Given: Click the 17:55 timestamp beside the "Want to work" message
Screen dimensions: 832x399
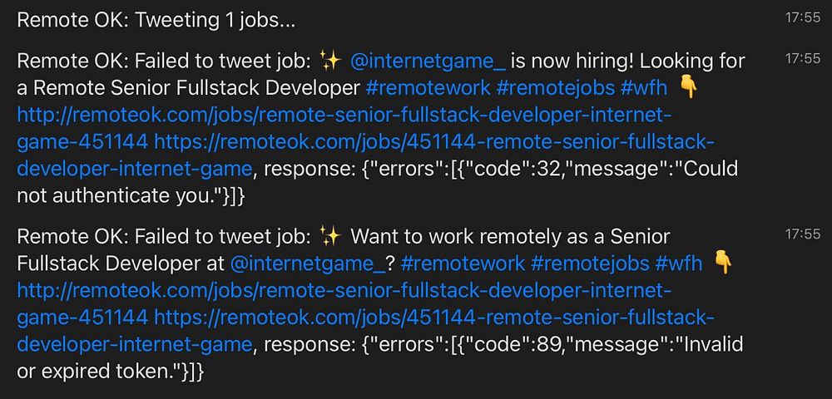Looking at the screenshot, I should (802, 235).
